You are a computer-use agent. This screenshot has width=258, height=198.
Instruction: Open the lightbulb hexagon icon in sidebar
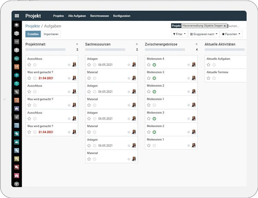[17, 50]
